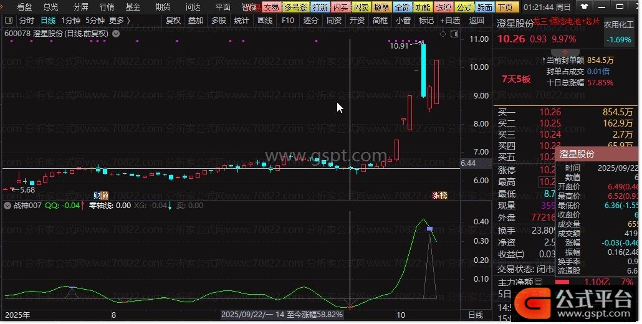The width and height of the screenshot is (642, 324).
Task: Open the 期货 menu
Action: (x=163, y=7)
